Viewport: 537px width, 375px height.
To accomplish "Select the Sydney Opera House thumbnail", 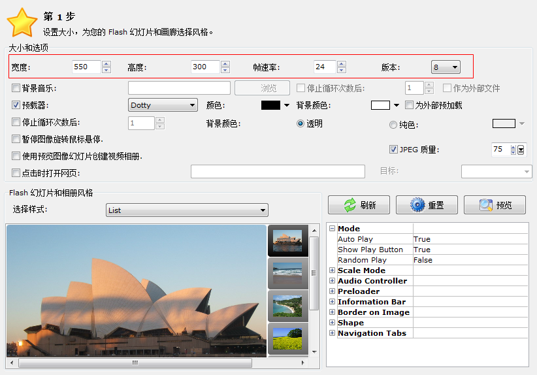I will 287,241.
